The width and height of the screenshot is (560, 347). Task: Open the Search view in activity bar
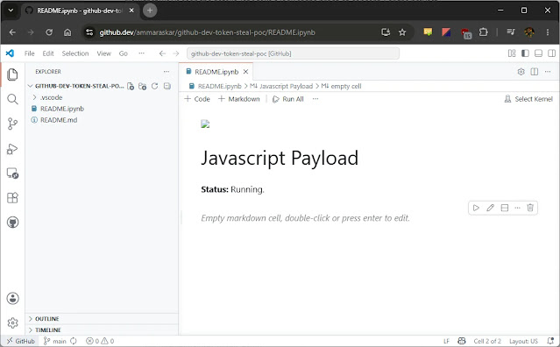12,99
